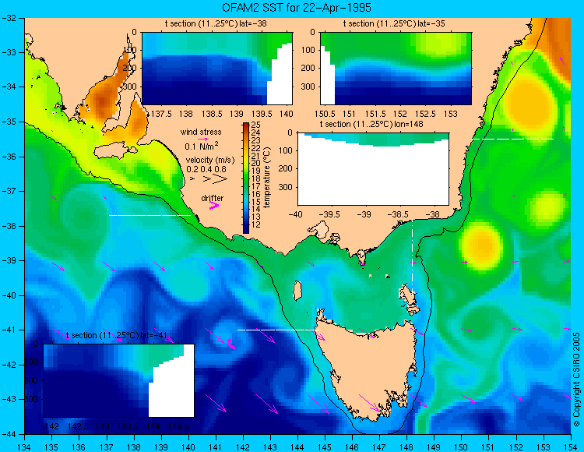Viewport: 584px width, 452px height.
Task: Click longitude label 153 under lat=-35 inset
Action: pyautogui.click(x=451, y=114)
